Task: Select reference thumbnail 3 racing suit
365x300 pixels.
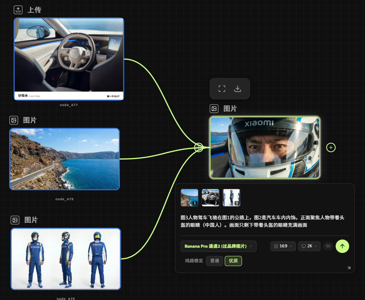Action: 231,197
